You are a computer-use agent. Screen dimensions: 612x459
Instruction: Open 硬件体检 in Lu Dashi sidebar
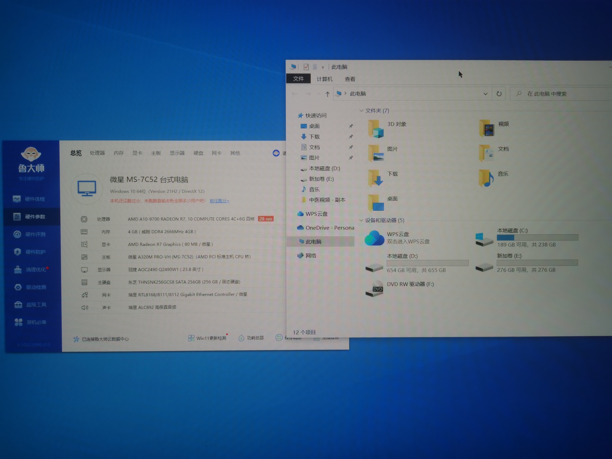(x=29, y=199)
